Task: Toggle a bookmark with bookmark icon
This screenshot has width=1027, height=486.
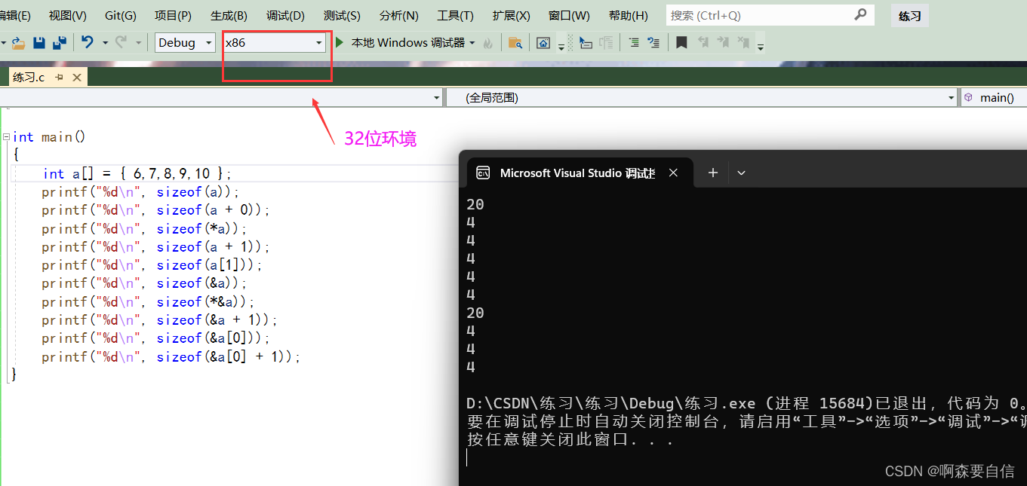Action: (x=681, y=43)
